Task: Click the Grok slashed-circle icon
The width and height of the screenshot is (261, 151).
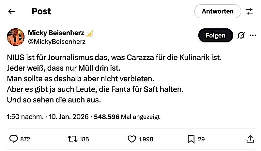Action: tap(241, 35)
